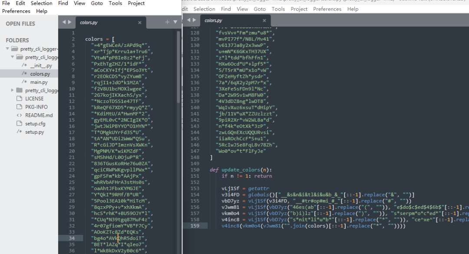469x254 pixels.
Task: Expand the collapsed pretty_cli_logger folder
Action: (x=12, y=90)
